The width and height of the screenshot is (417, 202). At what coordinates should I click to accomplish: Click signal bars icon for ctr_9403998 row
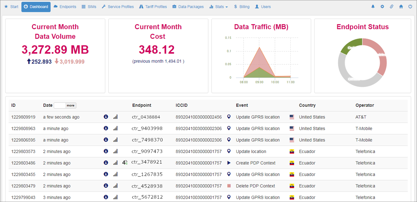pos(115,128)
